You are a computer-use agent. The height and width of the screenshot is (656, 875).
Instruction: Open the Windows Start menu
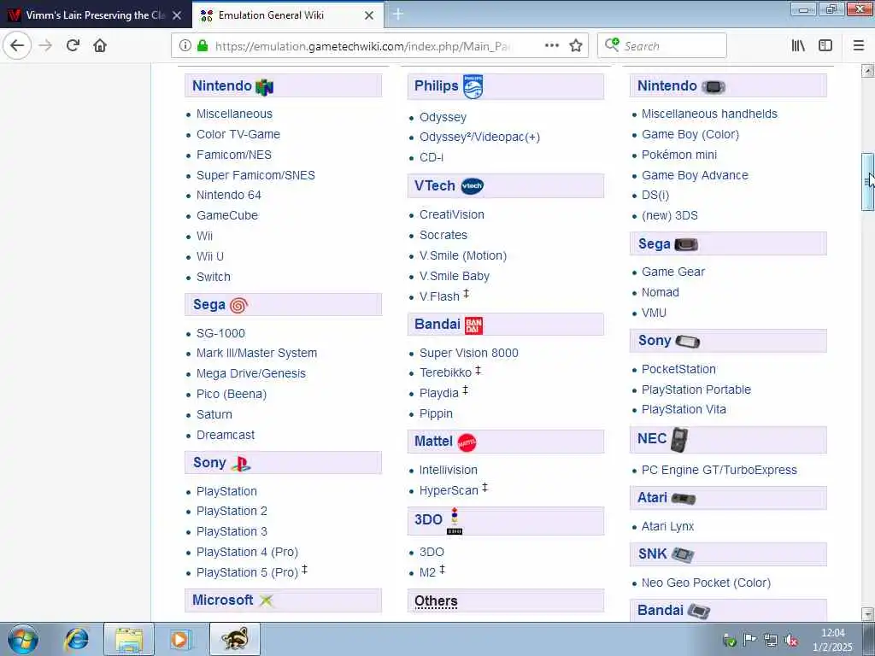pyautogui.click(x=22, y=639)
